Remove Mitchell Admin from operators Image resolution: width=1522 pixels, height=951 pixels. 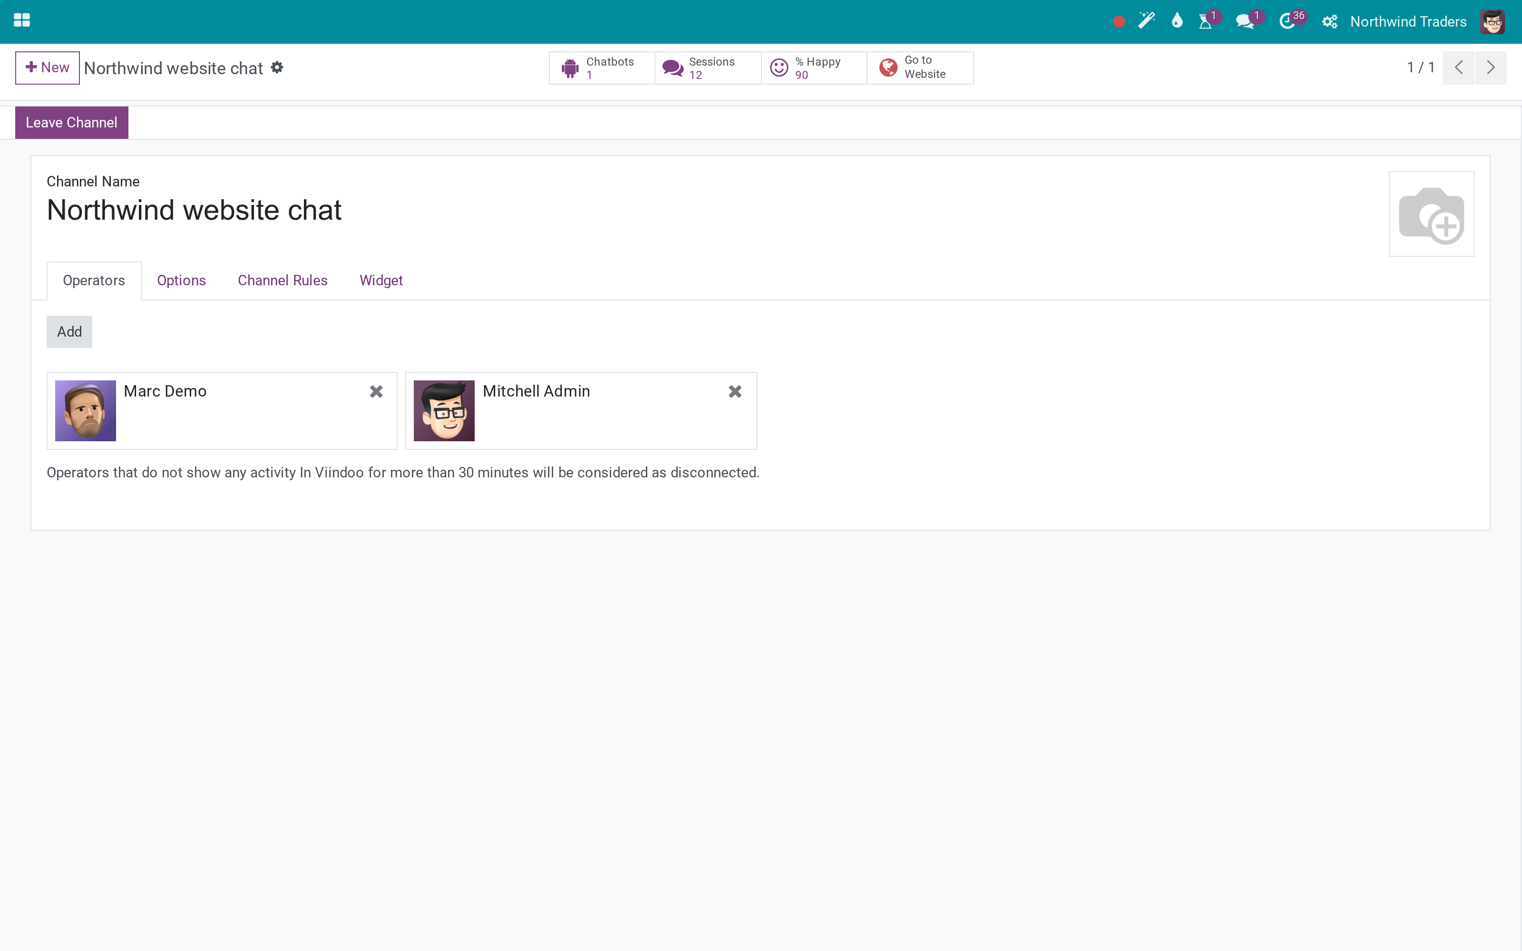point(735,391)
